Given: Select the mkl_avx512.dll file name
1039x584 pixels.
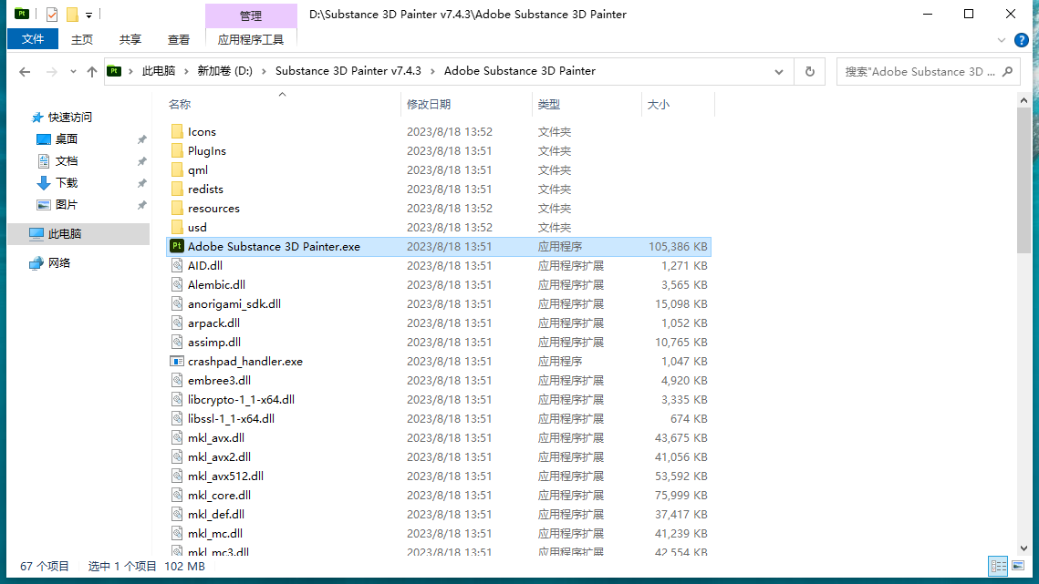Looking at the screenshot, I should click(x=226, y=476).
